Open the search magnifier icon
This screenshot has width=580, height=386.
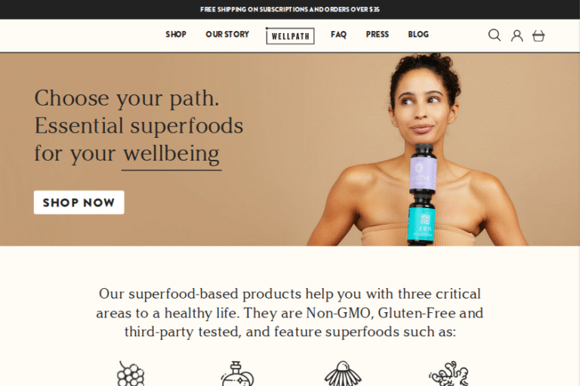[x=494, y=35]
